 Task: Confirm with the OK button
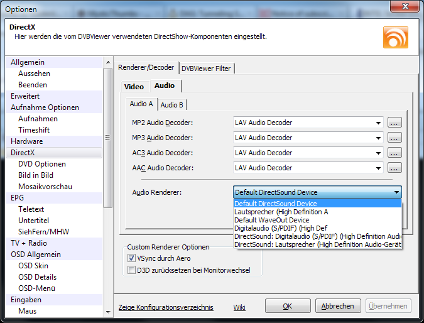[x=288, y=306]
